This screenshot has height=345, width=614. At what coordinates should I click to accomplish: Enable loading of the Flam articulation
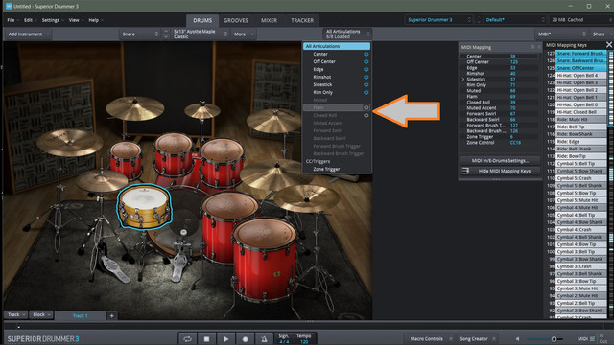[x=366, y=107]
